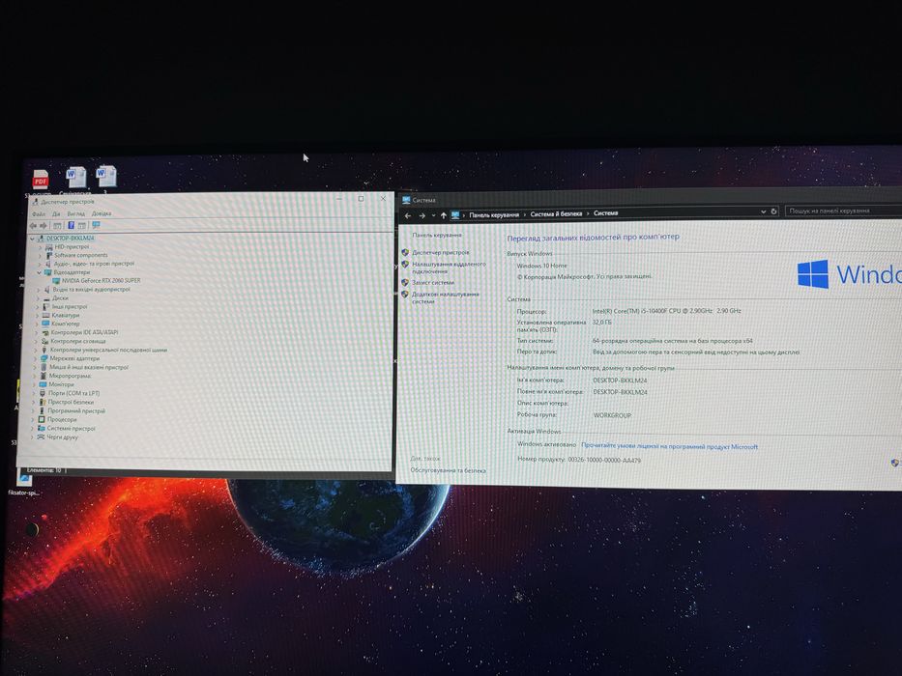
Task: Click scan for hardware changes monitor icon
Action: tap(96, 225)
